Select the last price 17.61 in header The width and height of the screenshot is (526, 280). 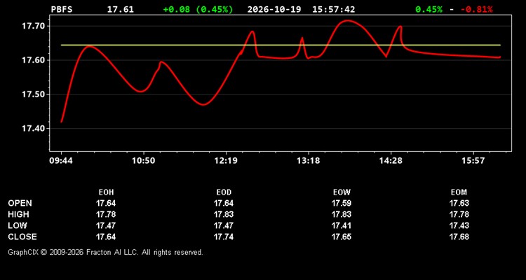121,9
